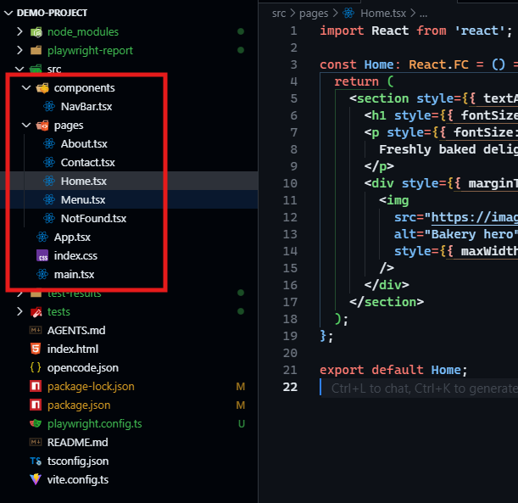Collapse the DEMO-PROJECT root folder chevron
The height and width of the screenshot is (503, 518).
8,13
